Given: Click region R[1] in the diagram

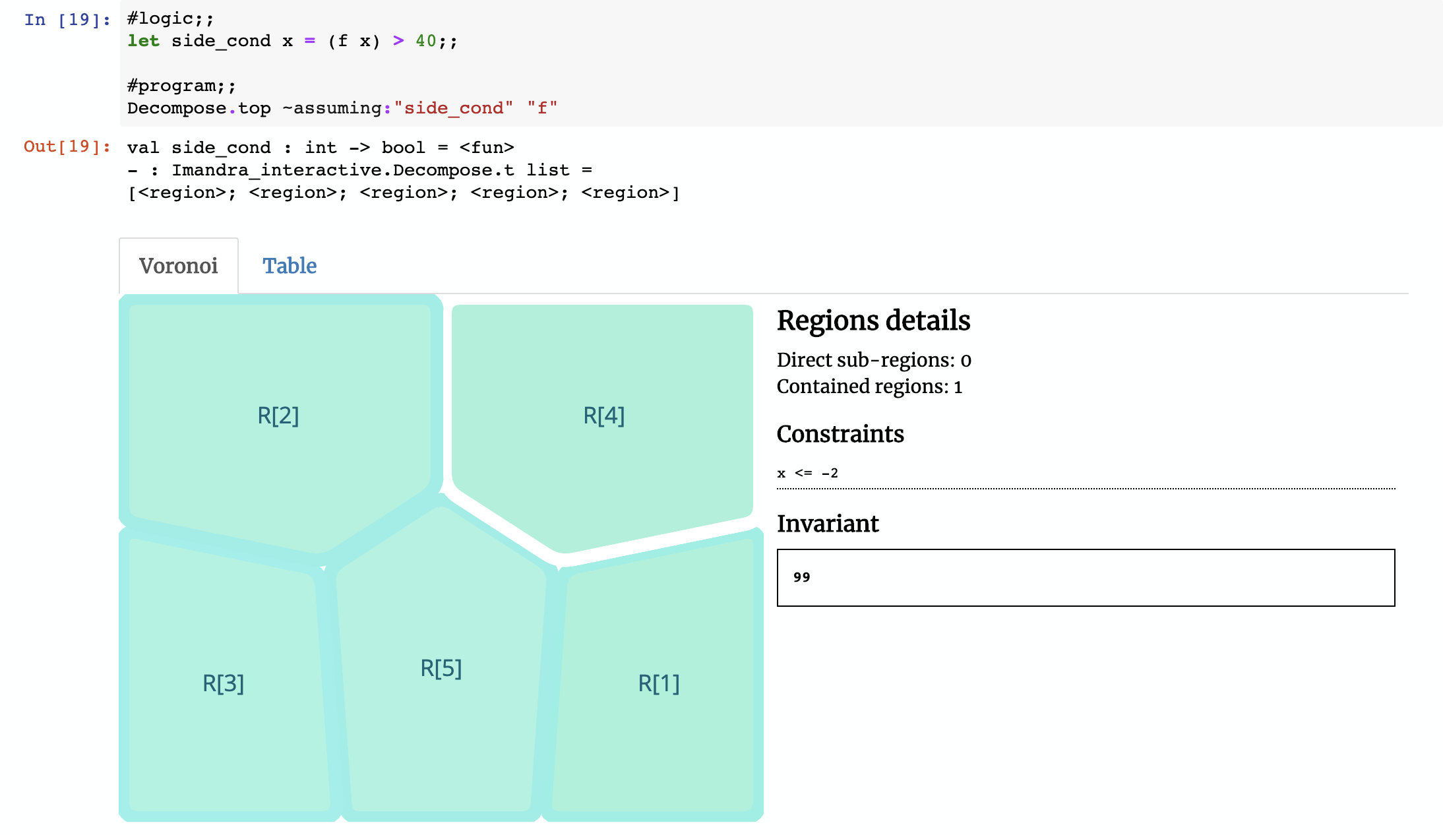Looking at the screenshot, I should click(658, 683).
